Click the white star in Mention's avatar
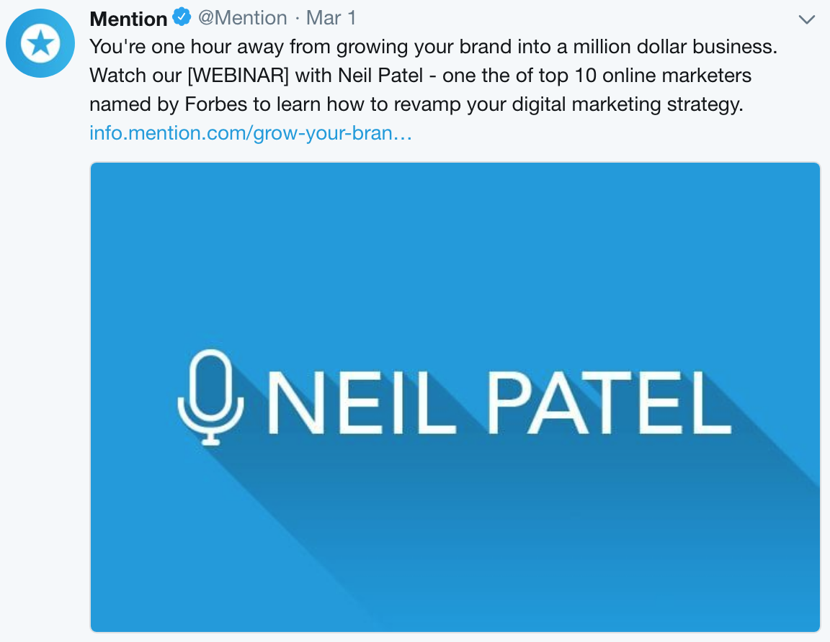The image size is (830, 642). [40, 43]
